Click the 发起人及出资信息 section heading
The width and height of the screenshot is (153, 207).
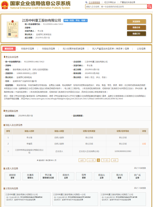[14, 125]
